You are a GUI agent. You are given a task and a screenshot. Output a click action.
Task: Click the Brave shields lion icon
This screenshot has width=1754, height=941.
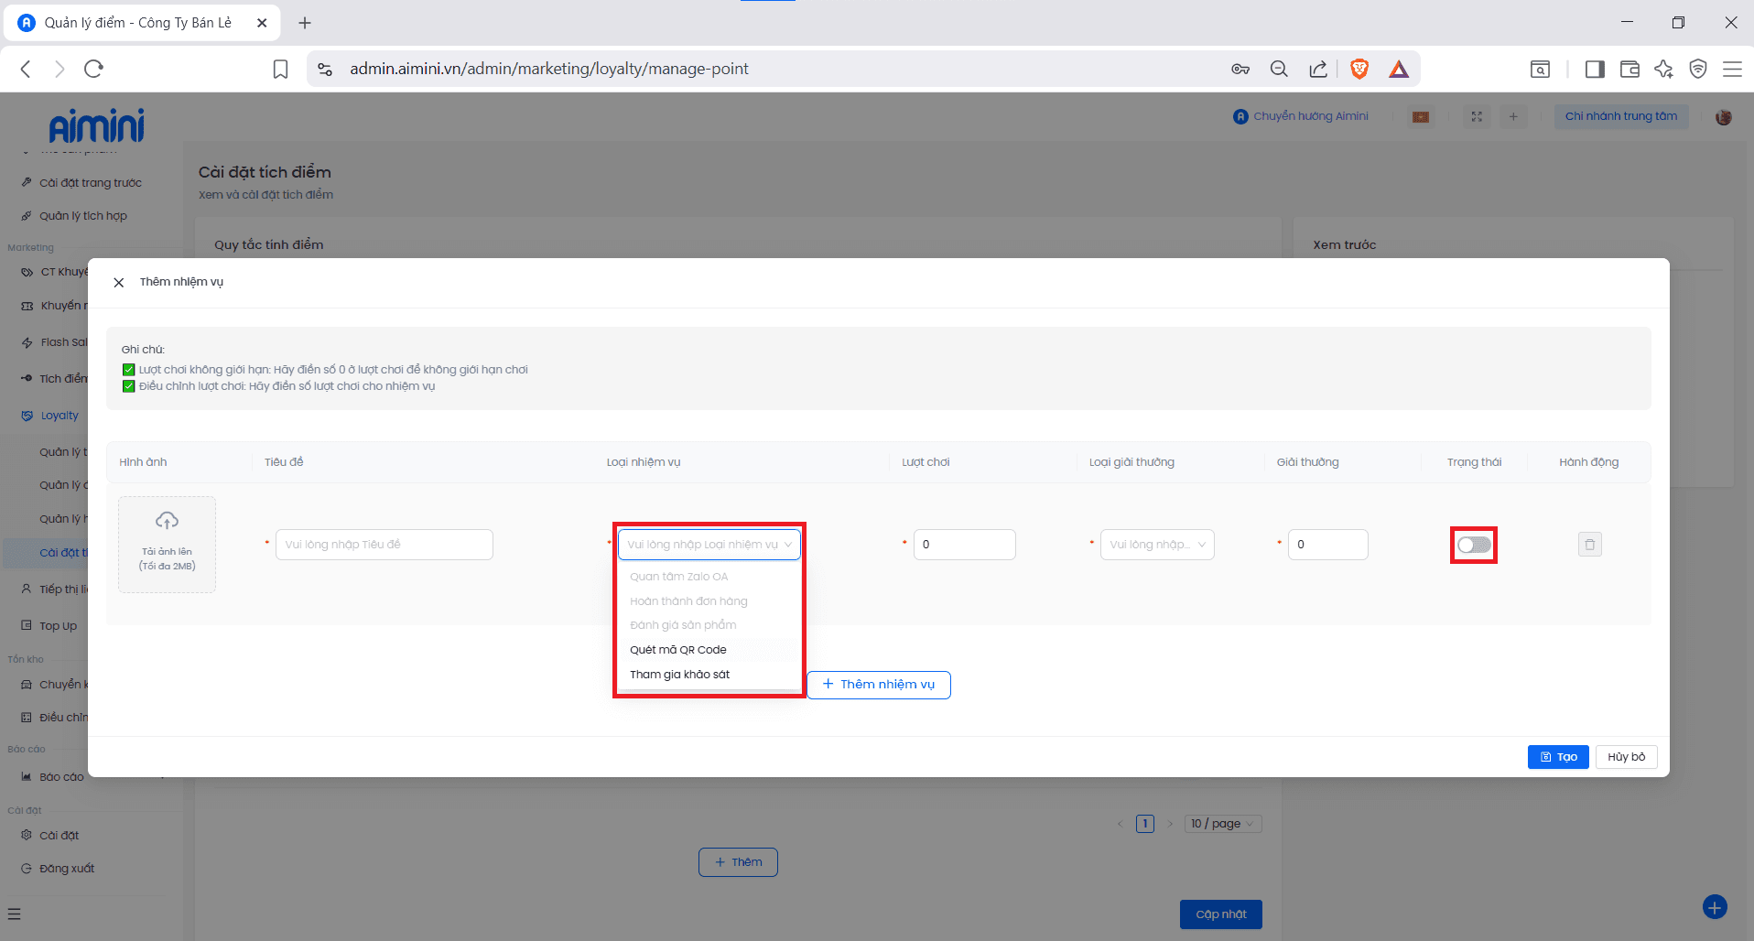[1359, 69]
